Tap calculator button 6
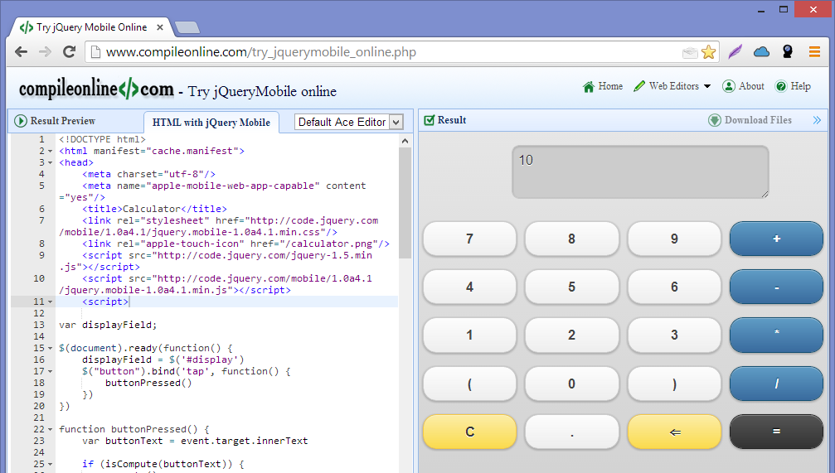This screenshot has width=835, height=473. (x=674, y=287)
